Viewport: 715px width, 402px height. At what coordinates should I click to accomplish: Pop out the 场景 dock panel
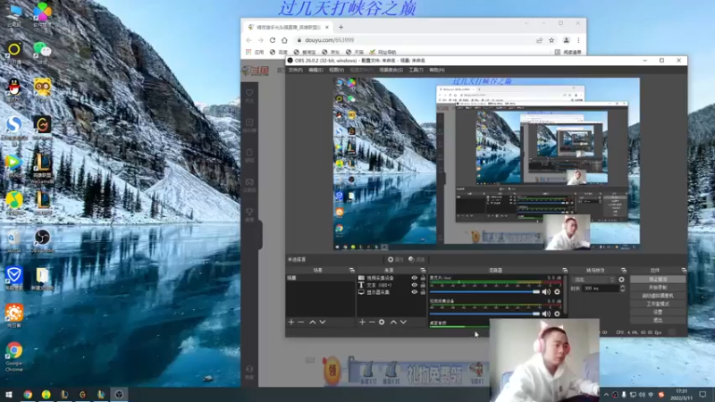click(351, 271)
